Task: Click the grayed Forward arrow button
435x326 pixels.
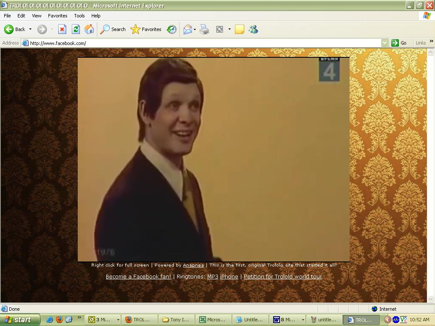Action: coord(42,29)
